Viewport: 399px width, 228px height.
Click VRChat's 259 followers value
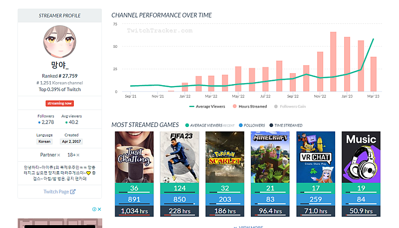(316, 199)
